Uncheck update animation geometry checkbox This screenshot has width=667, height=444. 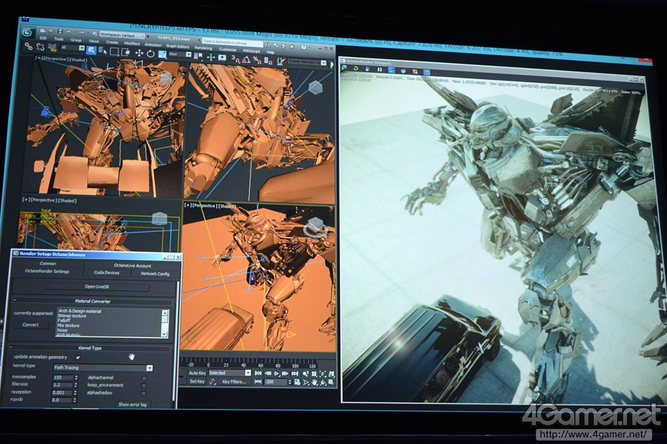click(x=78, y=358)
